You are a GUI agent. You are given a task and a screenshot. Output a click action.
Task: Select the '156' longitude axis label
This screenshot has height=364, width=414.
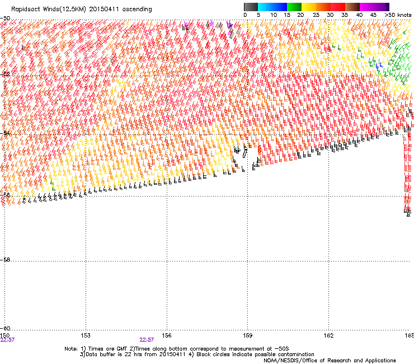click(167, 335)
